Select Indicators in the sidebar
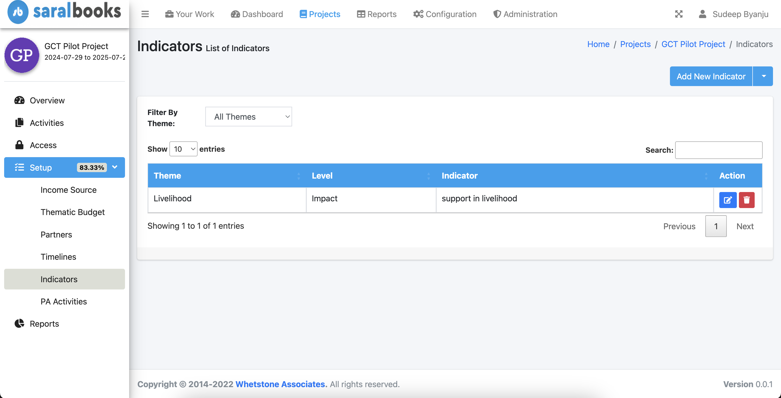781x398 pixels. (64, 279)
